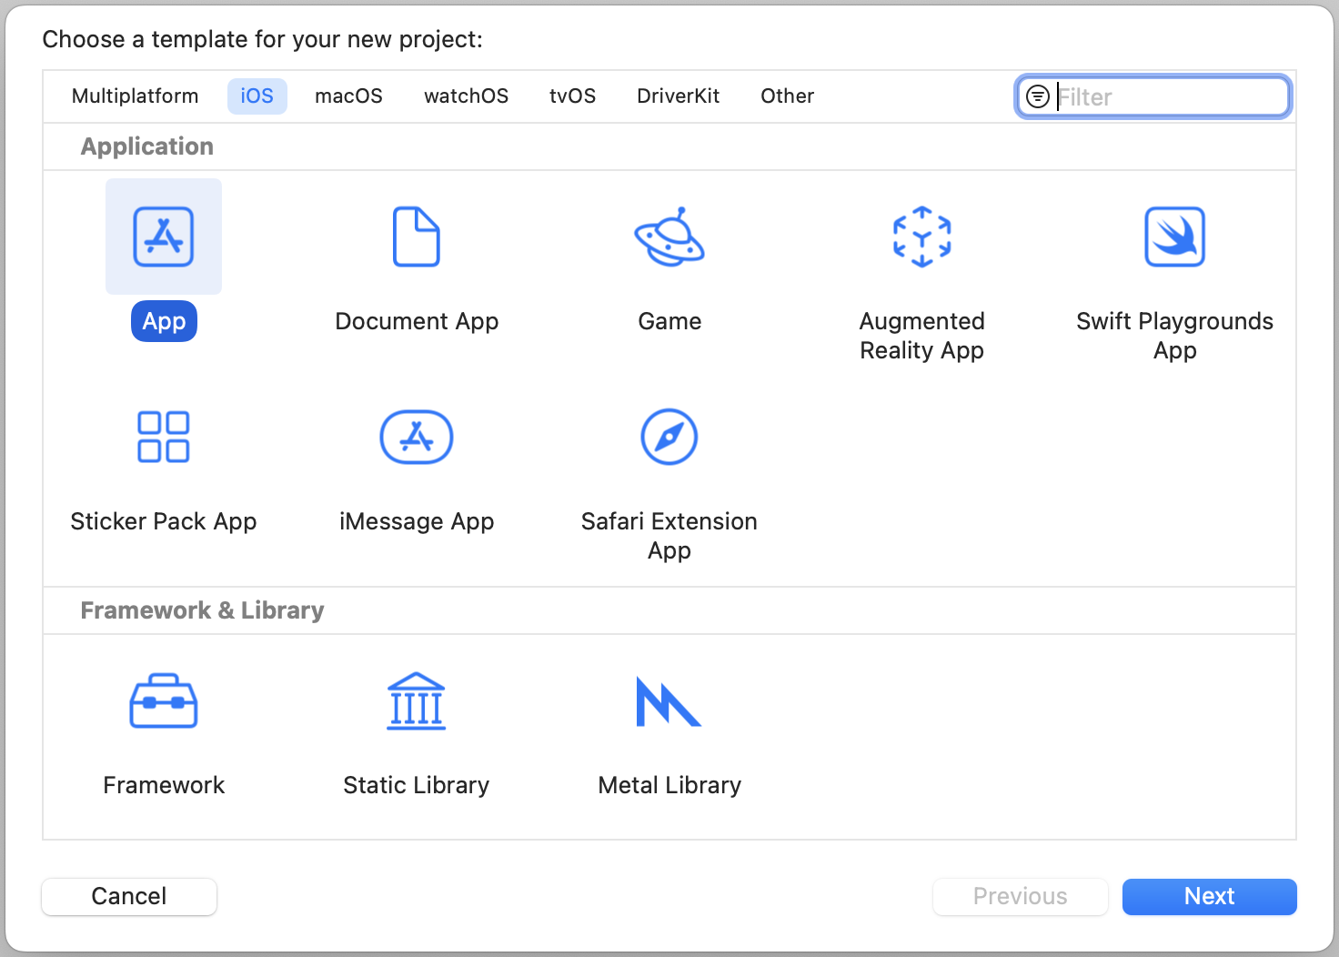Open the watchOS templates tab
The height and width of the screenshot is (957, 1339).
point(466,96)
